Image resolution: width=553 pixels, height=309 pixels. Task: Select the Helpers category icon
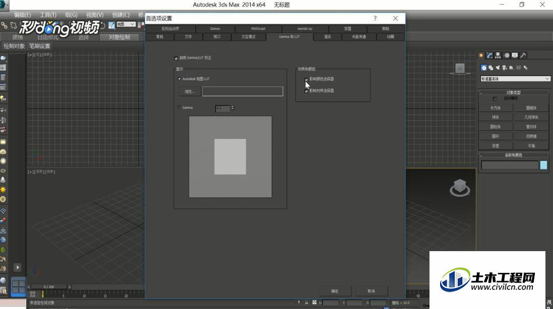(x=511, y=67)
